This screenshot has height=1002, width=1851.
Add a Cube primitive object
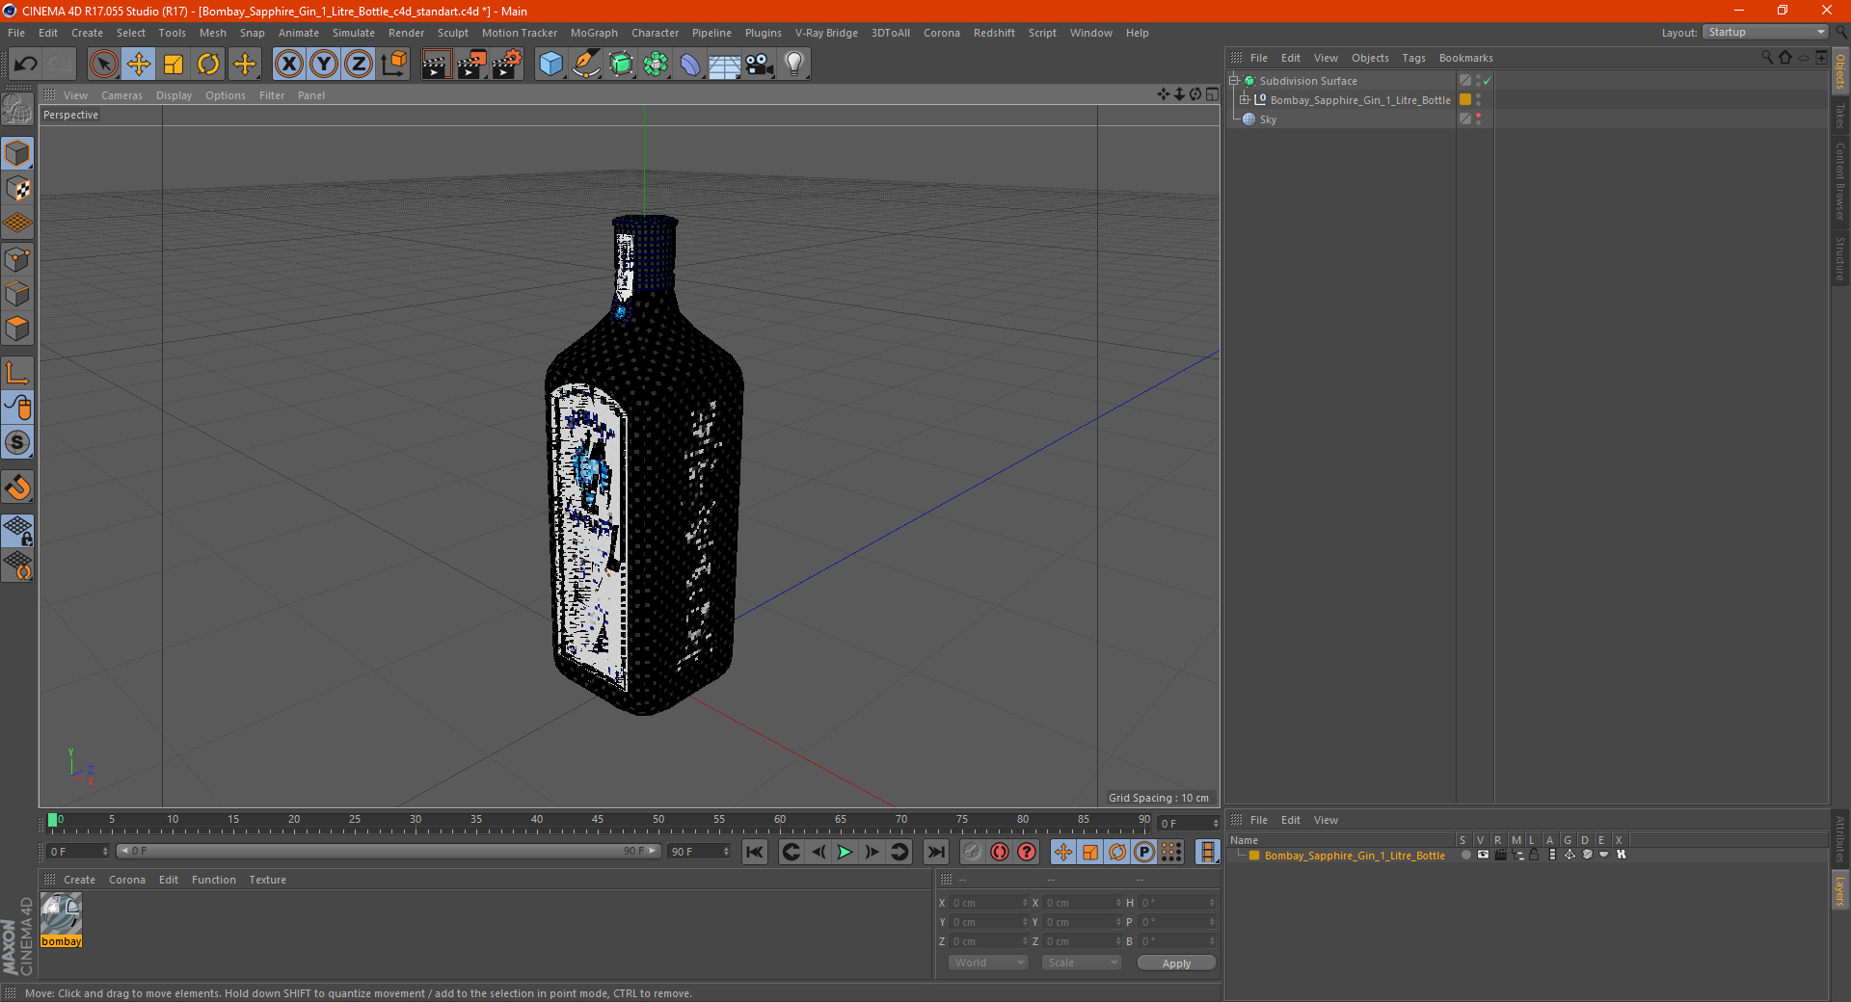pyautogui.click(x=550, y=65)
